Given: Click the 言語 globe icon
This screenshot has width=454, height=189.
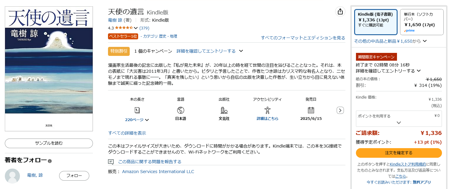Looking at the screenshot, I should click(x=181, y=110).
